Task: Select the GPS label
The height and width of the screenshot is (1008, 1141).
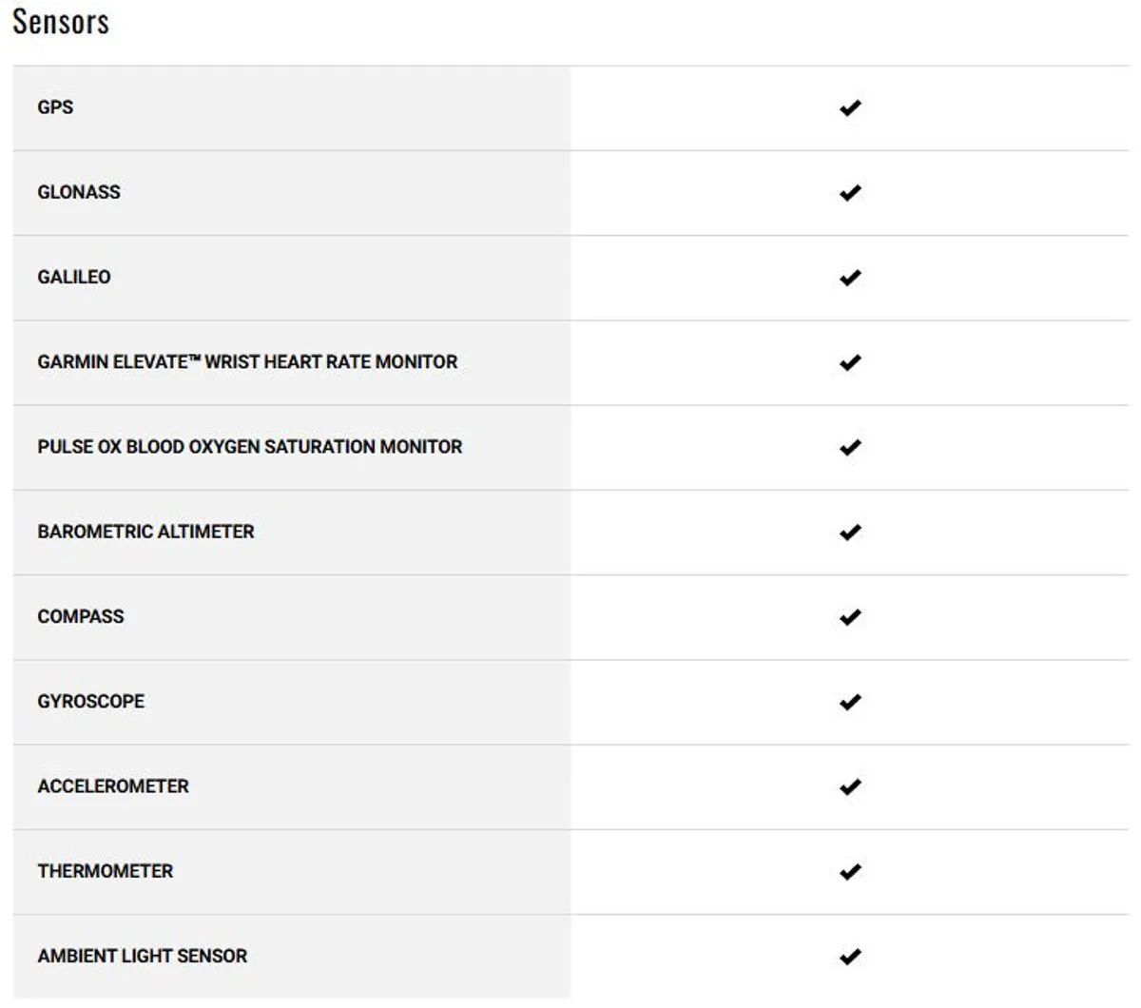Action: tap(55, 107)
